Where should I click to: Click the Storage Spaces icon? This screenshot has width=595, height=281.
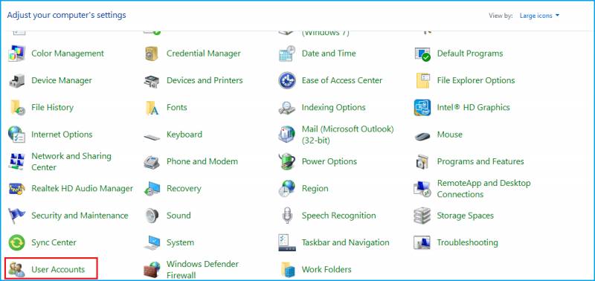[422, 216]
